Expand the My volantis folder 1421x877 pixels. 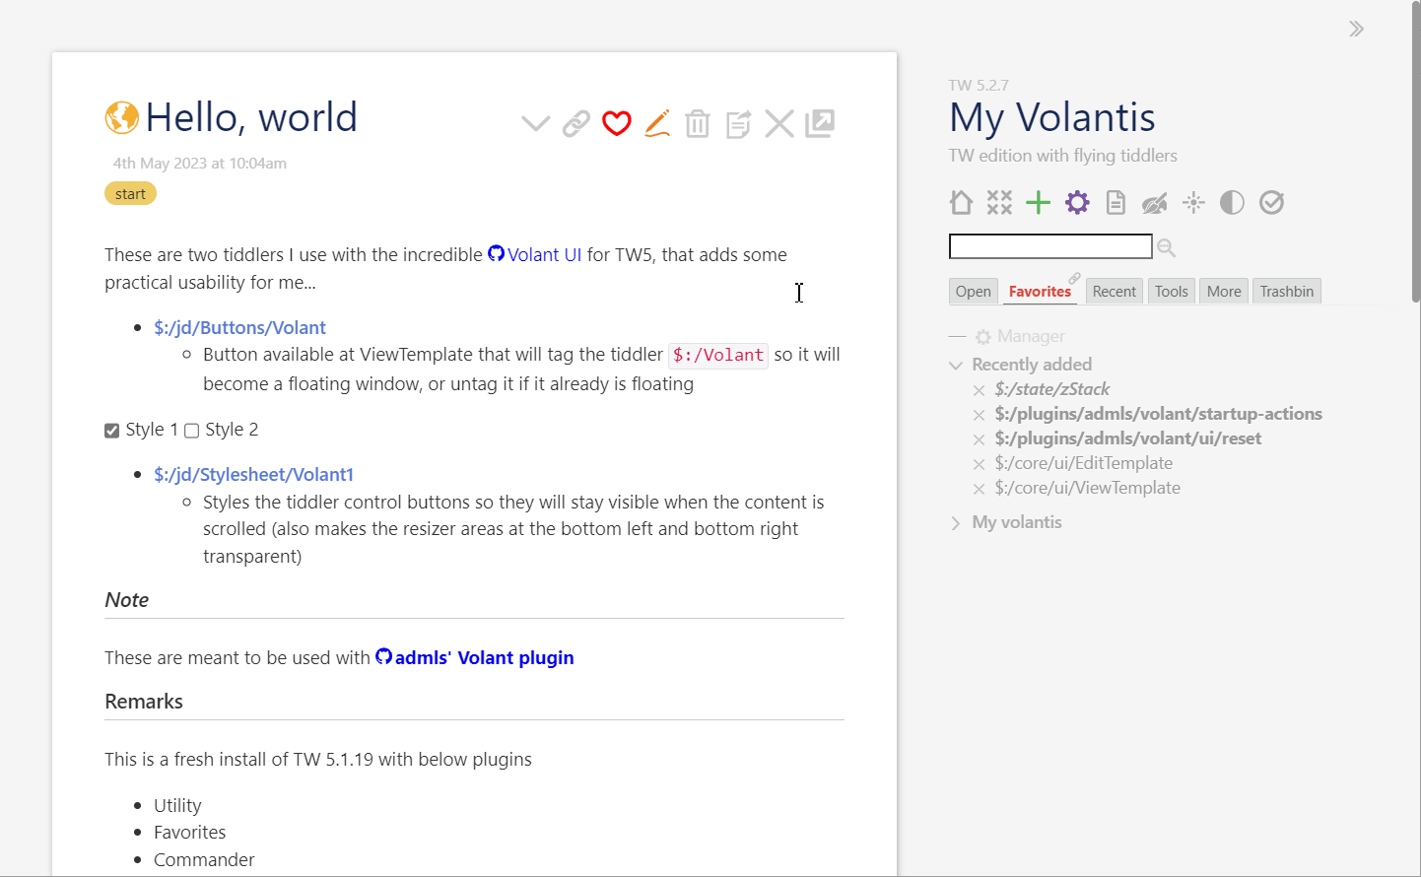(x=956, y=523)
